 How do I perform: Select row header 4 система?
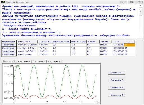(x=9, y=55)
